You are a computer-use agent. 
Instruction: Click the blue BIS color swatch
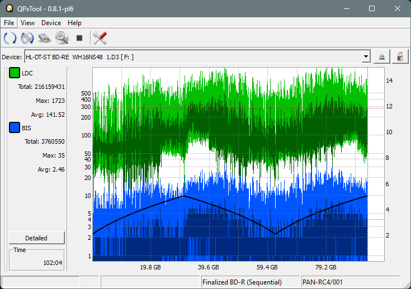pyautogui.click(x=15, y=127)
